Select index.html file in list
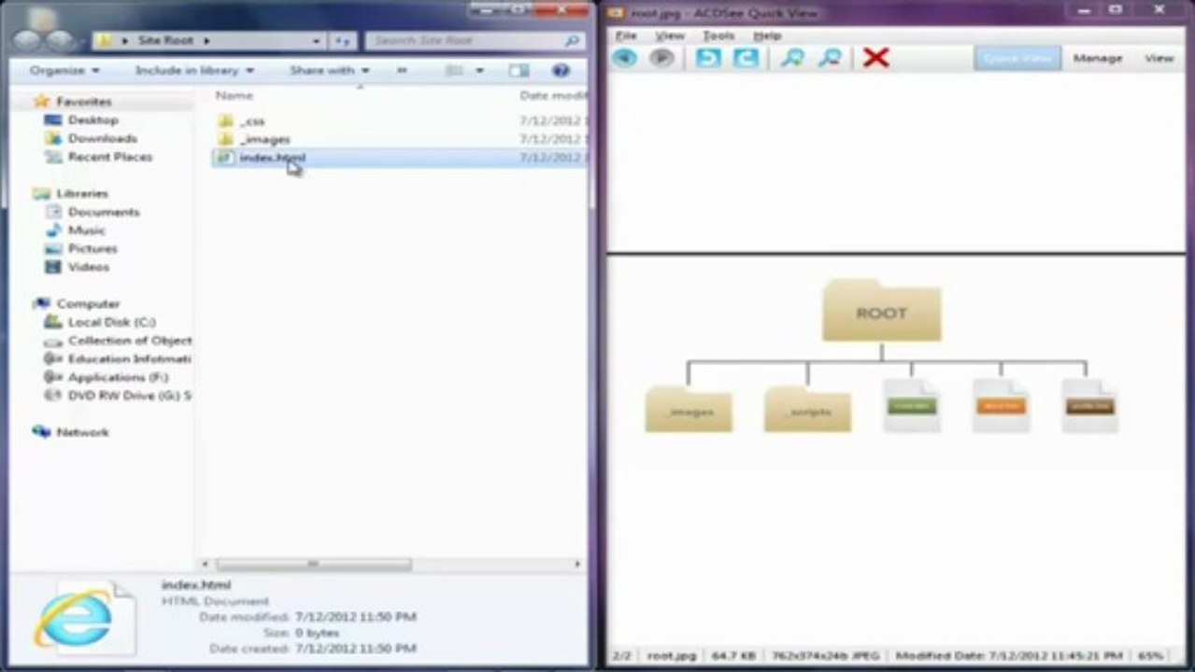 (272, 158)
